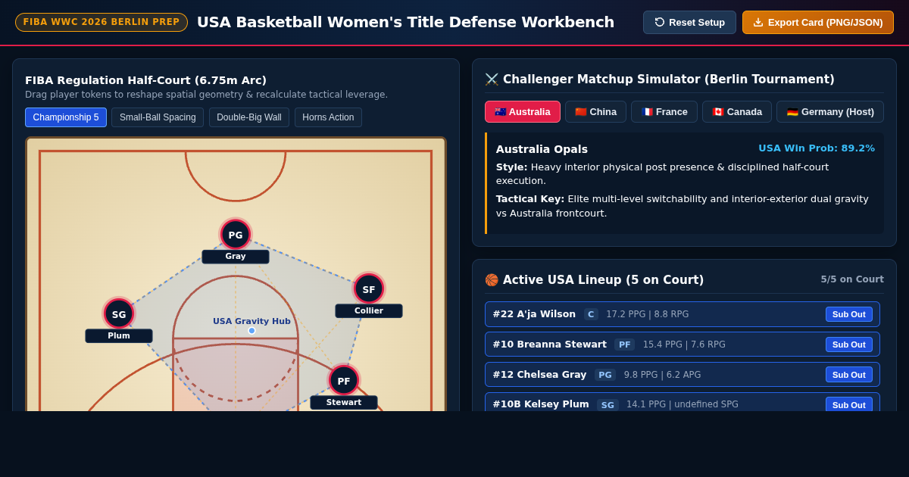Click the 5/5 on Court counter
Viewport: 909px width, 477px height.
852,279
